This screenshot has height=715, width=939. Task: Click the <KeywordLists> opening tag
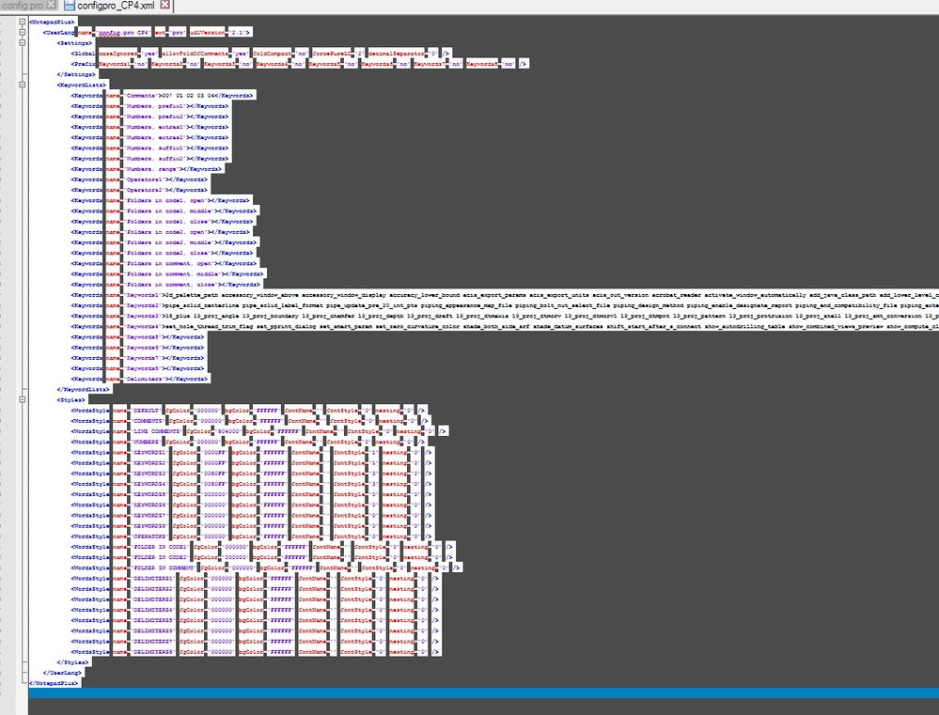[82, 85]
